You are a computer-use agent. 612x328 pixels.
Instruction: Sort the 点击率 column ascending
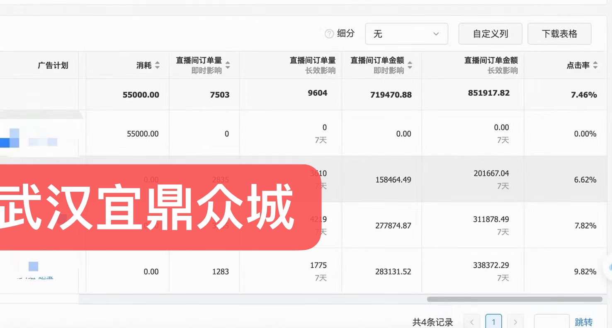click(595, 63)
